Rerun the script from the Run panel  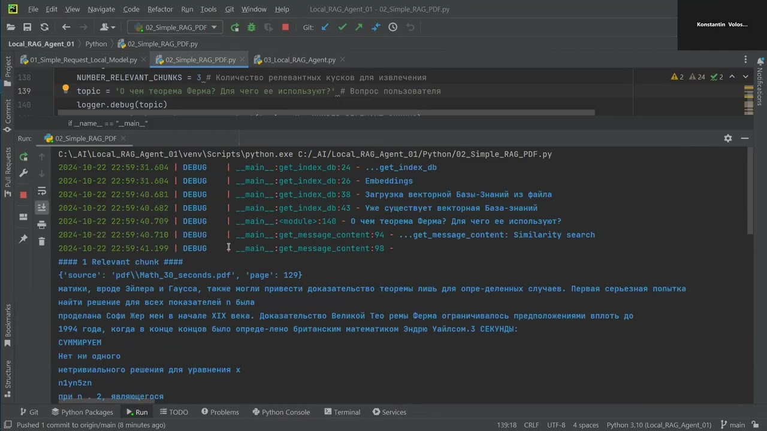[x=23, y=157]
